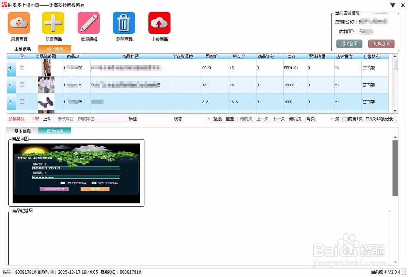Check the box for row 2
This screenshot has width=408, height=277.
click(x=22, y=85)
